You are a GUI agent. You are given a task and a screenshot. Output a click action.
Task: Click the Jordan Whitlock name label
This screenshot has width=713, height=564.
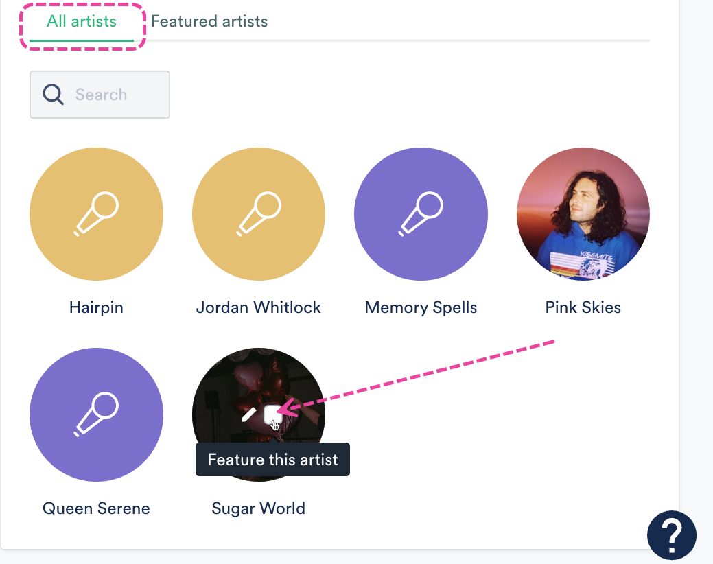tap(259, 307)
